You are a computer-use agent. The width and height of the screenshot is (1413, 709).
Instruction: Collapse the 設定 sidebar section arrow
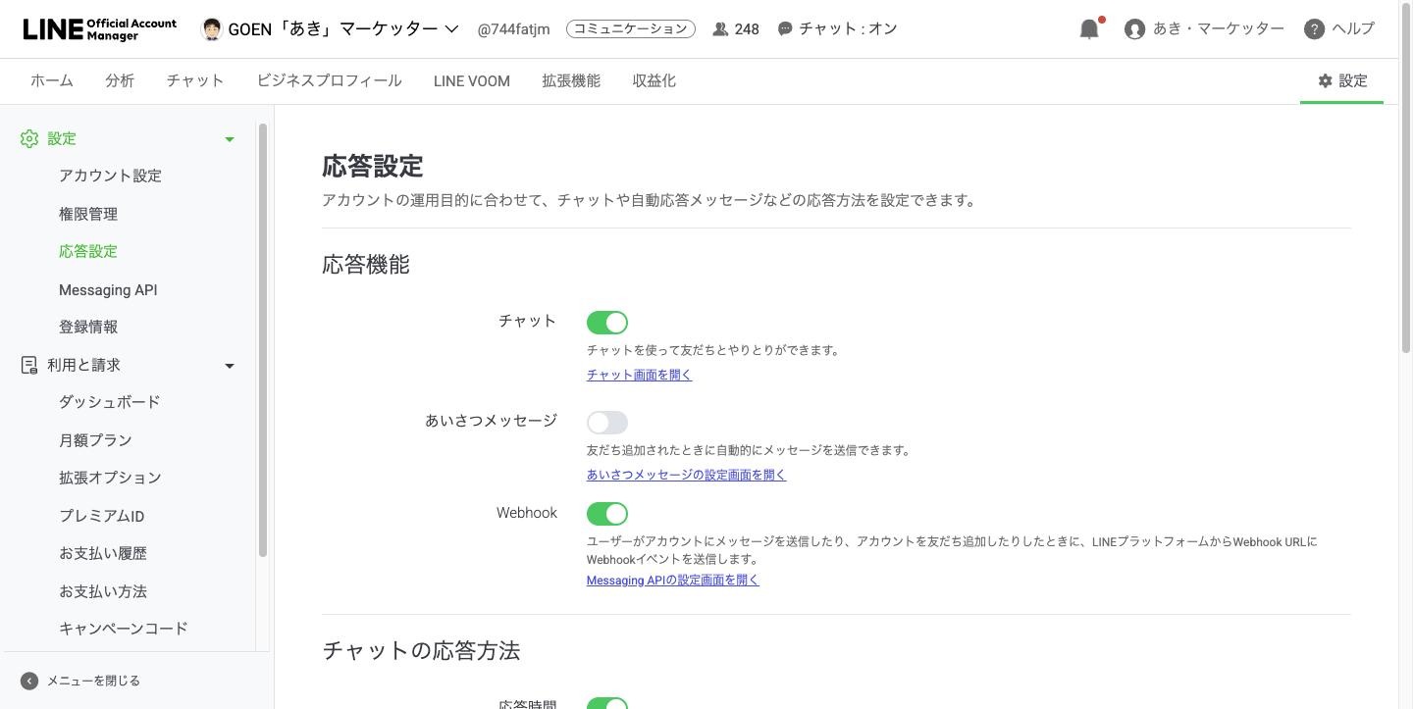[x=230, y=139]
